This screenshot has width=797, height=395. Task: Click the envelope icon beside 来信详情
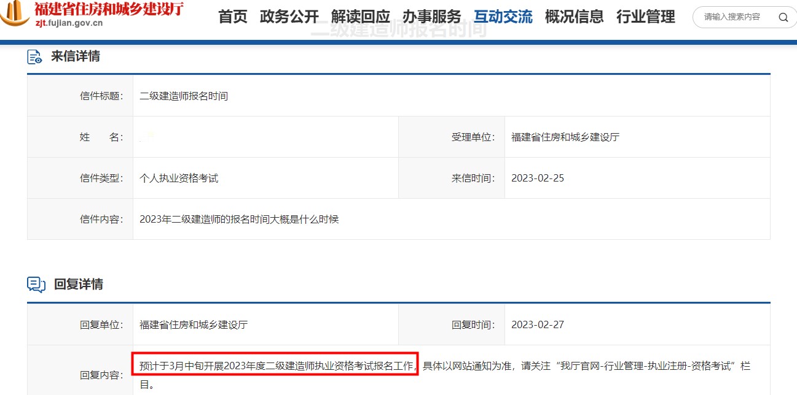coord(34,56)
